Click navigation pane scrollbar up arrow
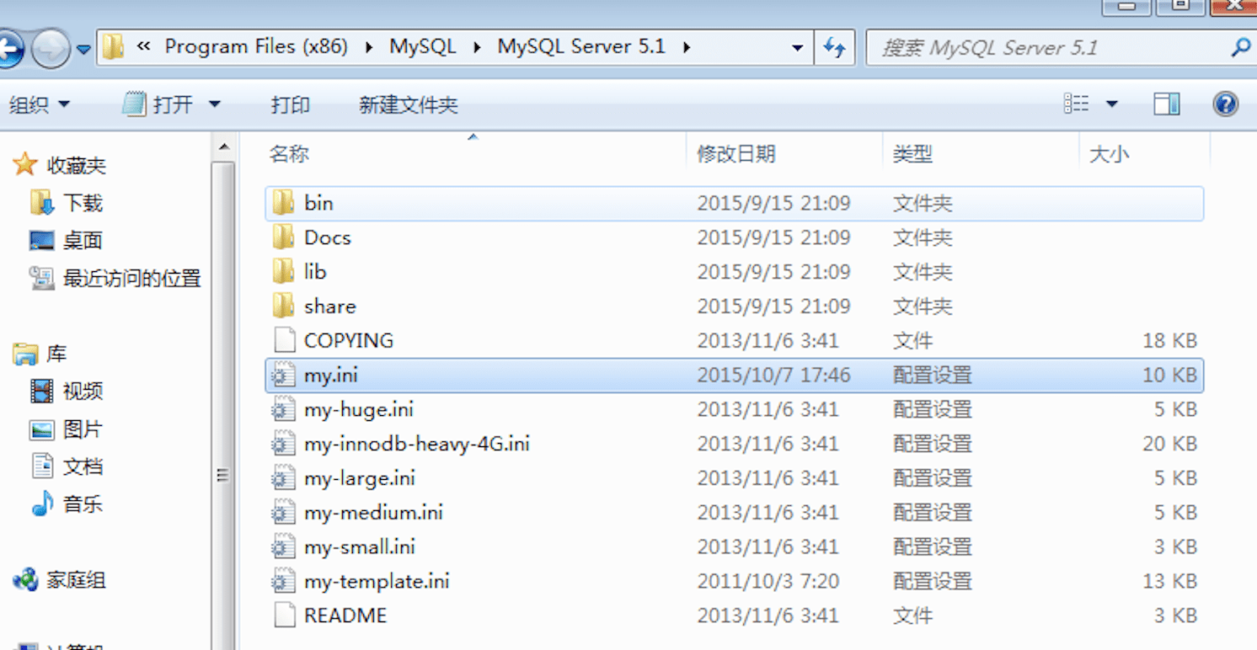 tap(223, 148)
